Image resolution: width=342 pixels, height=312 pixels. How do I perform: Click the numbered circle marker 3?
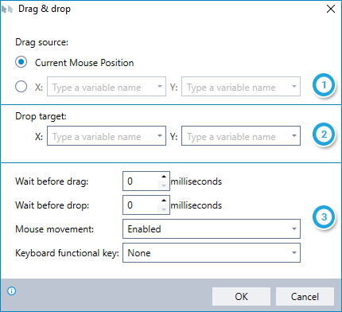point(324,217)
